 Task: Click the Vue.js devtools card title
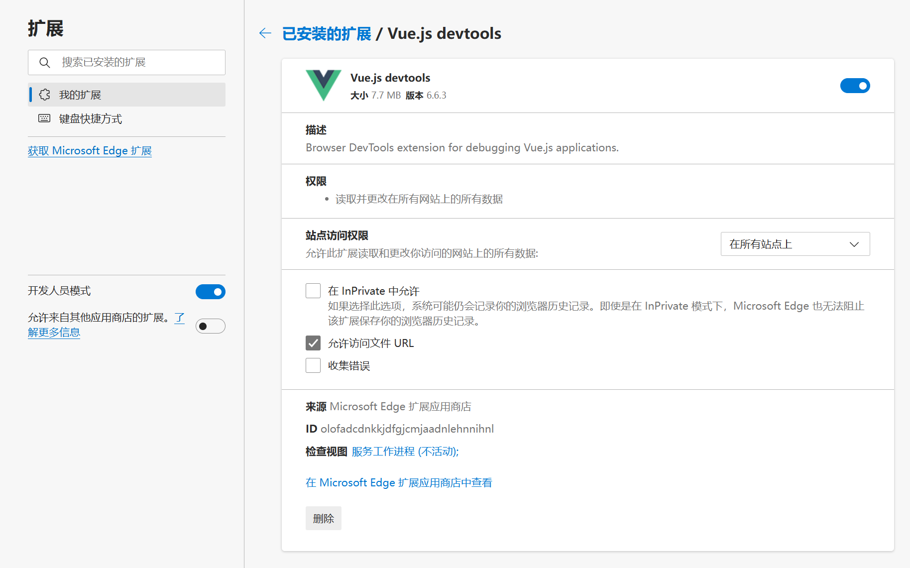390,78
